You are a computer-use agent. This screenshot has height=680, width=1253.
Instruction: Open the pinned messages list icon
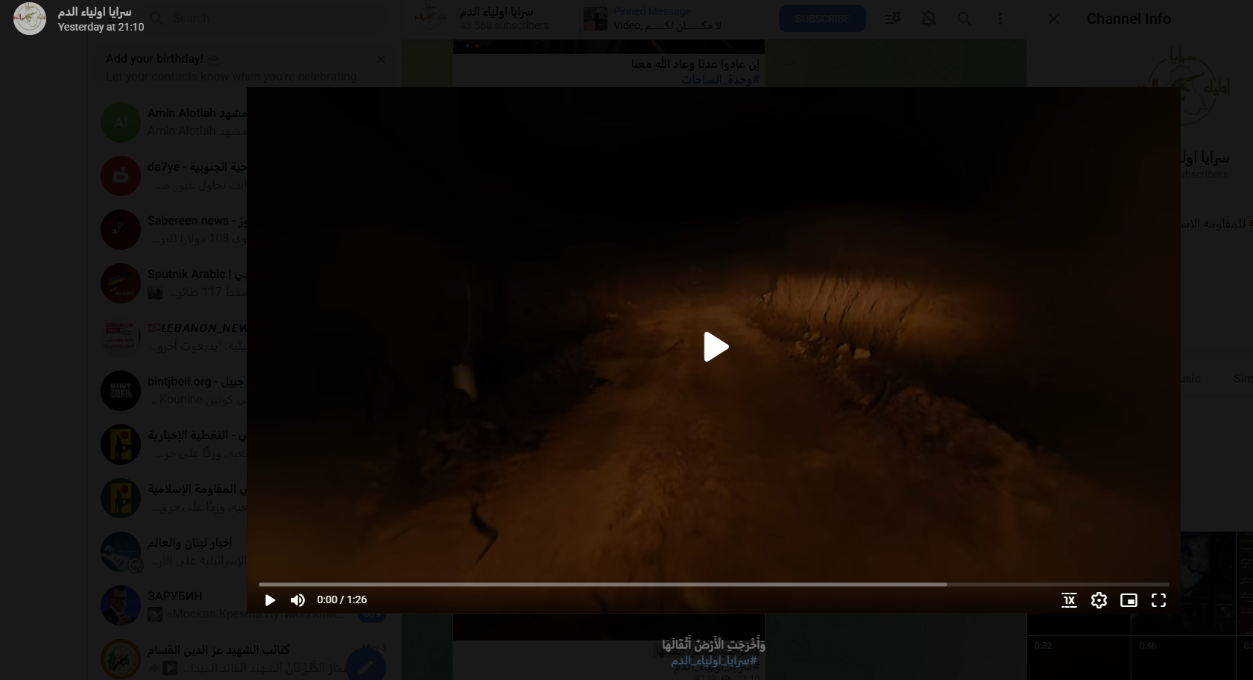[x=892, y=19]
